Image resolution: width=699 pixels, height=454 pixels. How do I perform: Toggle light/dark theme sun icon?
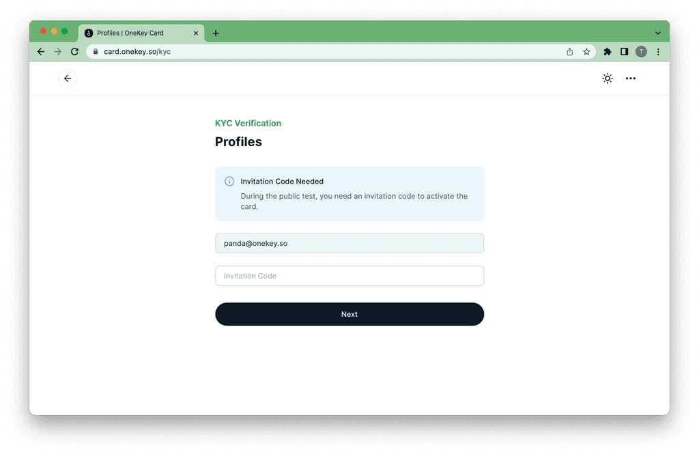click(607, 79)
